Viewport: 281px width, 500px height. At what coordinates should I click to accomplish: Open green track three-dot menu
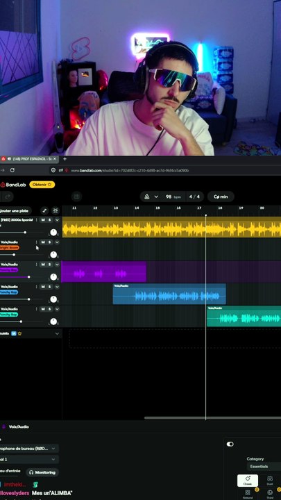tap(36, 309)
